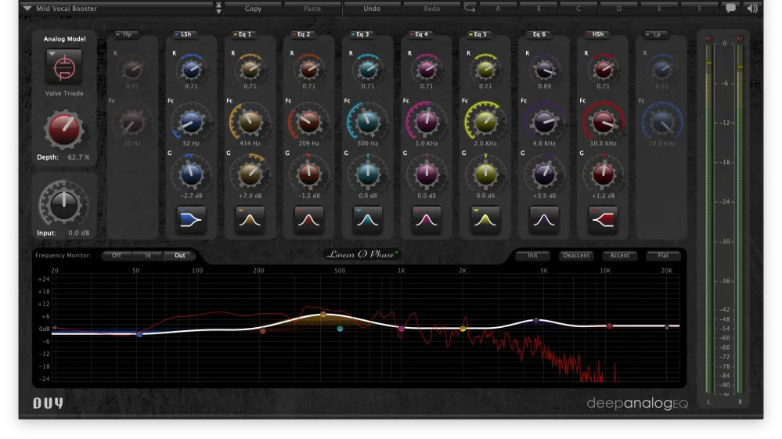782x439 pixels.
Task: Select snapshot slot D
Action: (x=619, y=9)
